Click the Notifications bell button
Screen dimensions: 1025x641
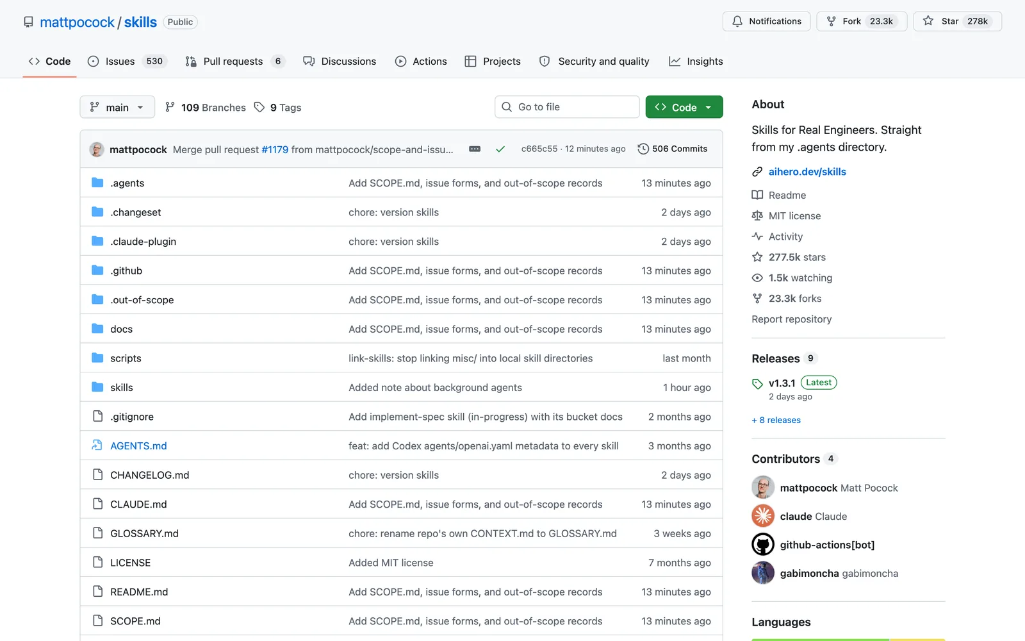[x=766, y=21]
